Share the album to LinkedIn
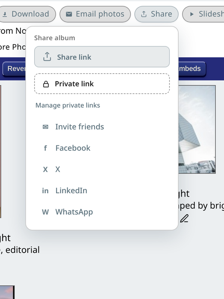This screenshot has height=299, width=224. tap(102, 191)
